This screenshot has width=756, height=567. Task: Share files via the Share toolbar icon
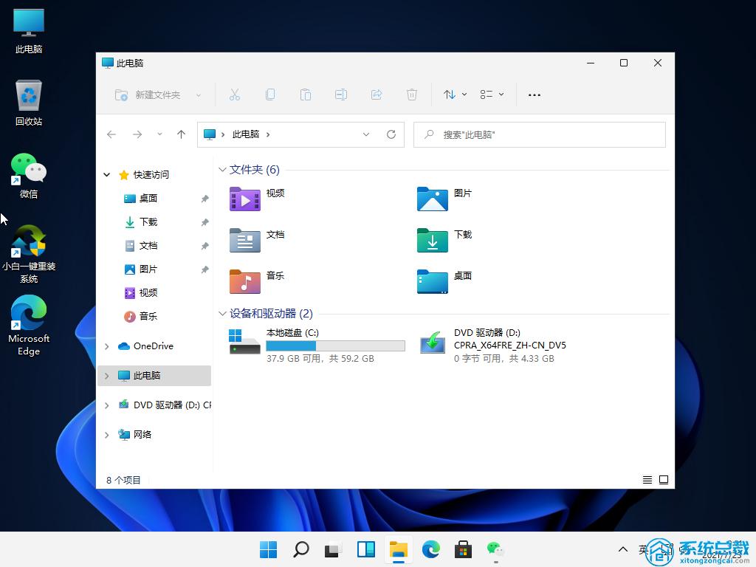click(377, 94)
